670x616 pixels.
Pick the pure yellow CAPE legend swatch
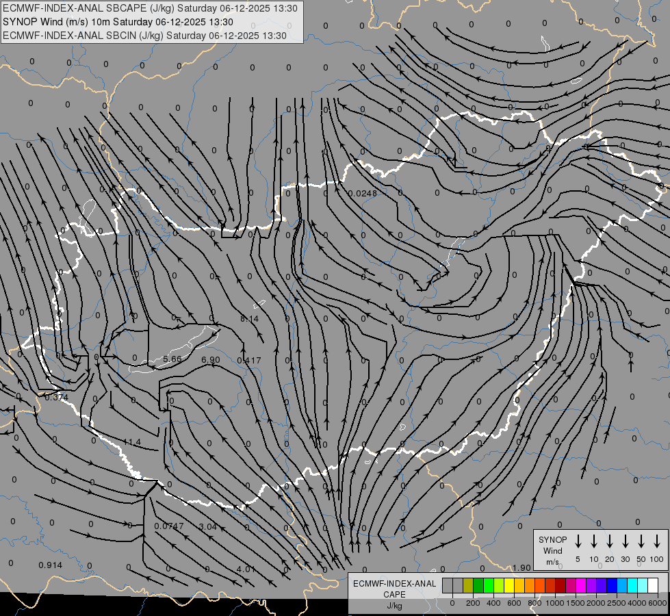pos(509,585)
